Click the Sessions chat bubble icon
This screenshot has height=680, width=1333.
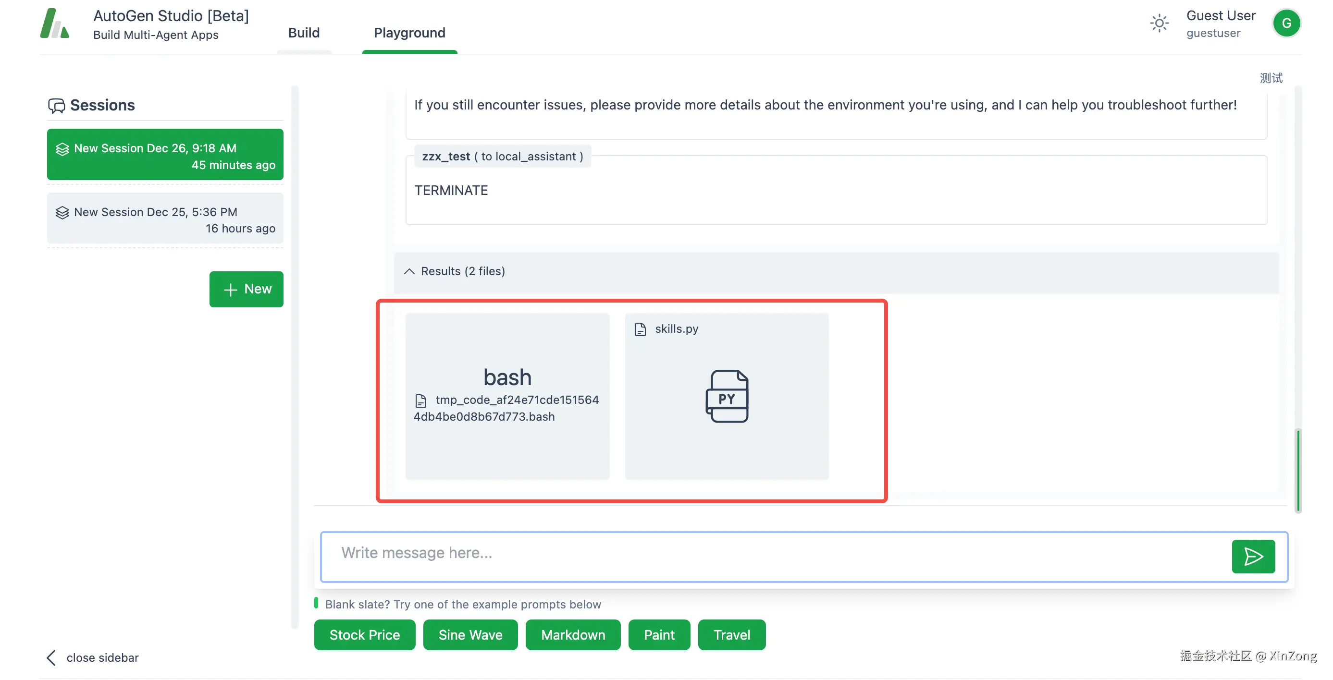click(56, 106)
